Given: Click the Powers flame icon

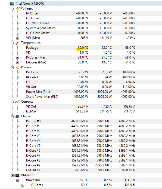Looking at the screenshot, I should pos(17,67).
